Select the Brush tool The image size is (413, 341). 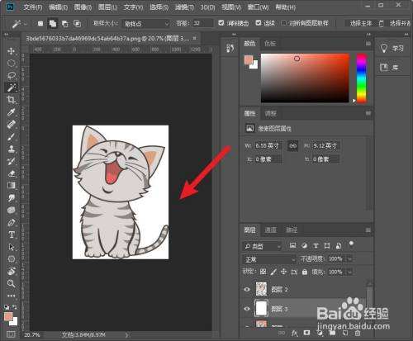[x=11, y=137]
